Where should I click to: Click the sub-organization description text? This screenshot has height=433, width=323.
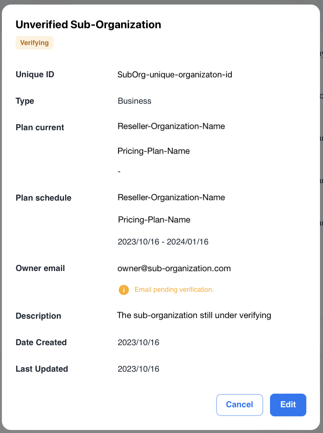tap(194, 315)
